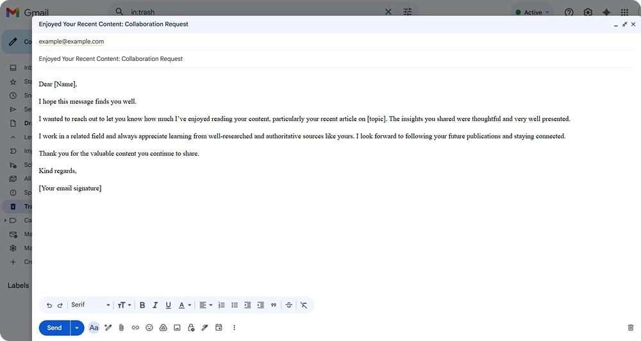Image resolution: width=641 pixels, height=341 pixels.
Task: Open Spam folder via warning icon
Action: point(13,192)
